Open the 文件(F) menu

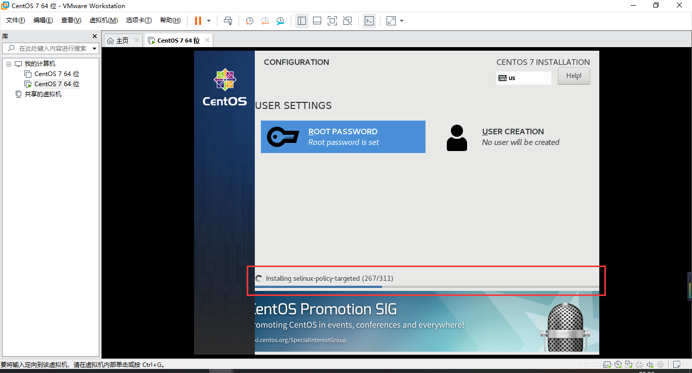(x=15, y=20)
